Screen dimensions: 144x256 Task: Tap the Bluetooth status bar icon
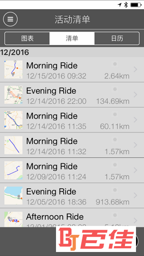(x=126, y=5)
